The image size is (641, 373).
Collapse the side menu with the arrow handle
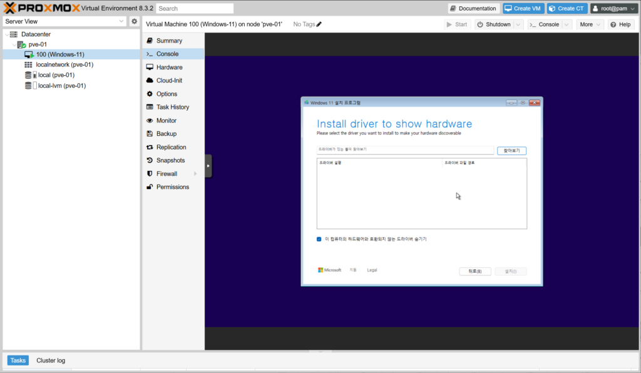208,166
